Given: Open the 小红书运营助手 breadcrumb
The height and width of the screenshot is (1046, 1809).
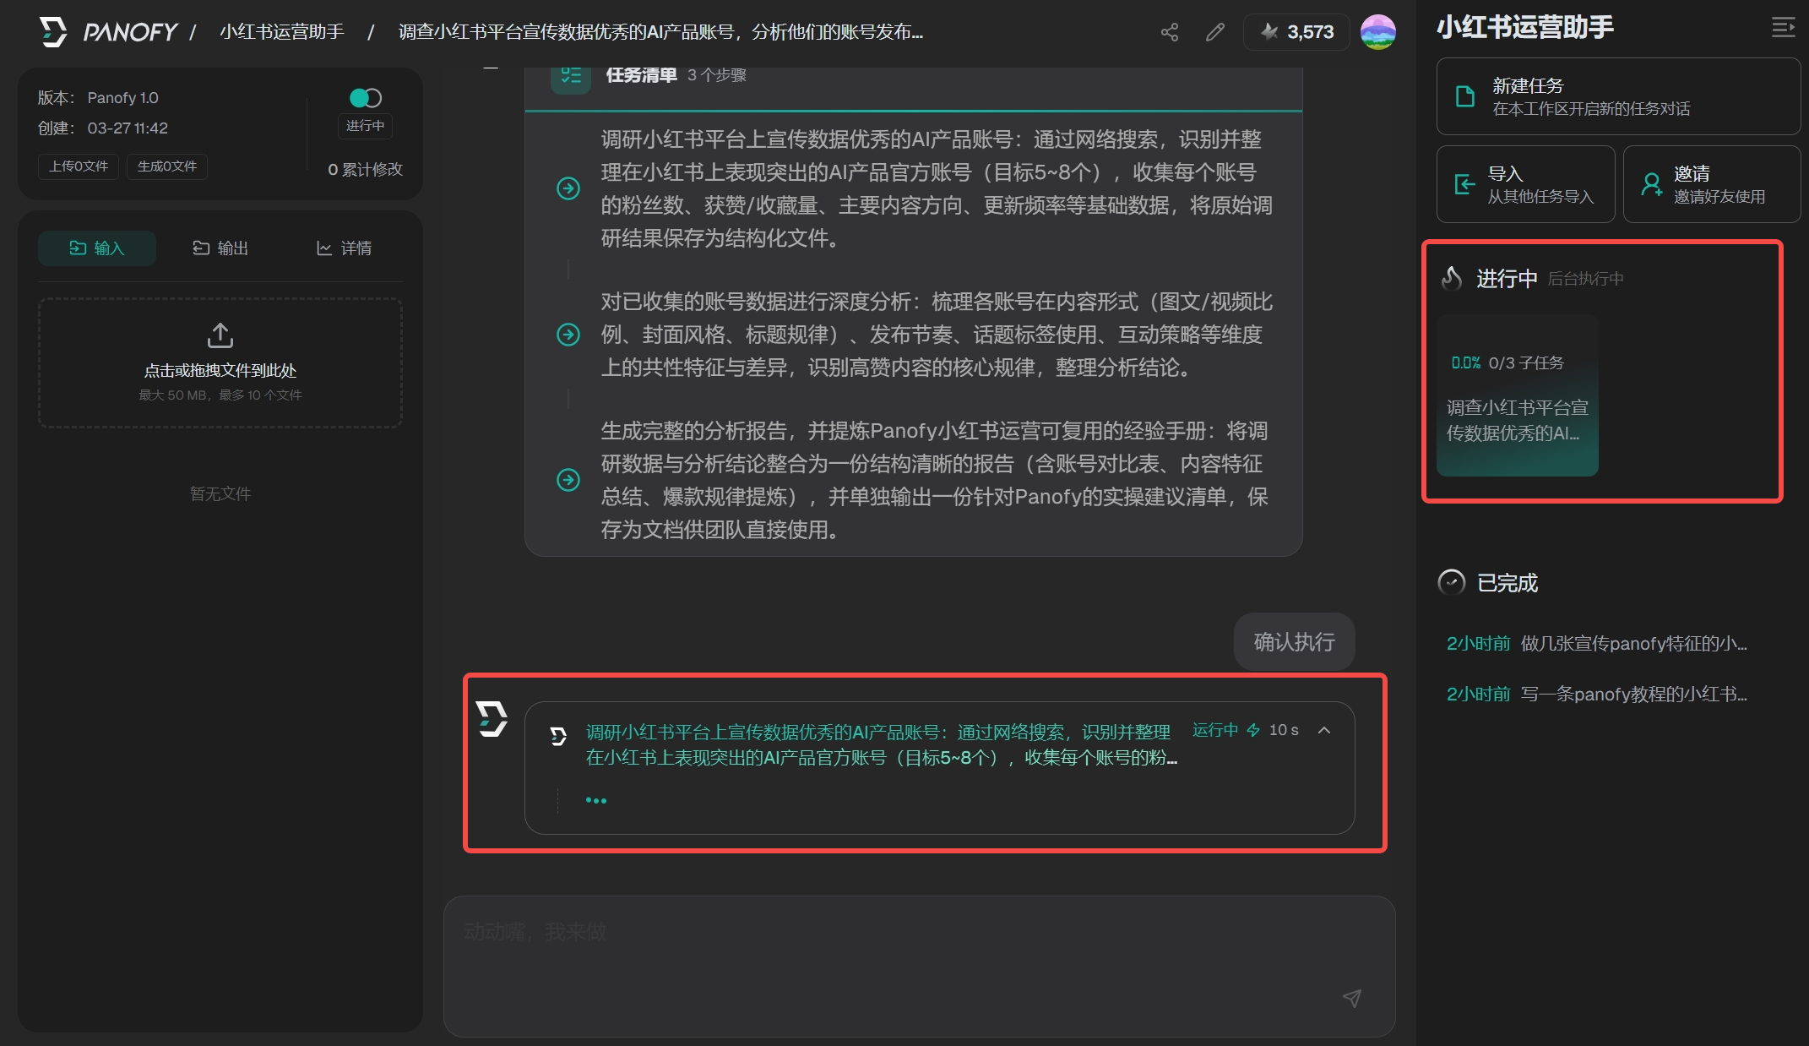Looking at the screenshot, I should point(282,32).
